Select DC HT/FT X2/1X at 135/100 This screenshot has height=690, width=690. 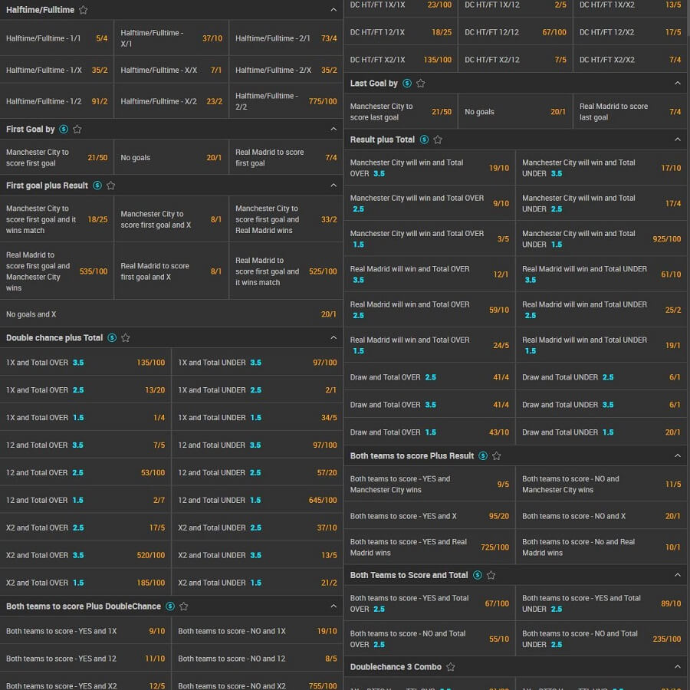400,59
